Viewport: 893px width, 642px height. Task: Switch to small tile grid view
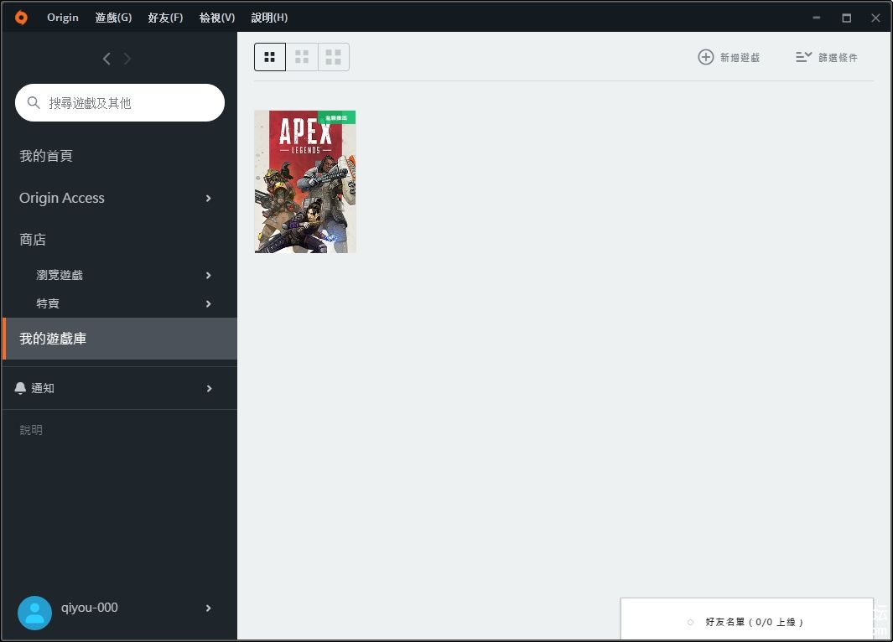click(270, 57)
